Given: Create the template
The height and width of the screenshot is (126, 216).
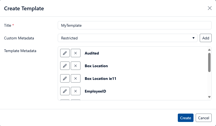Looking at the screenshot, I should (186, 118).
